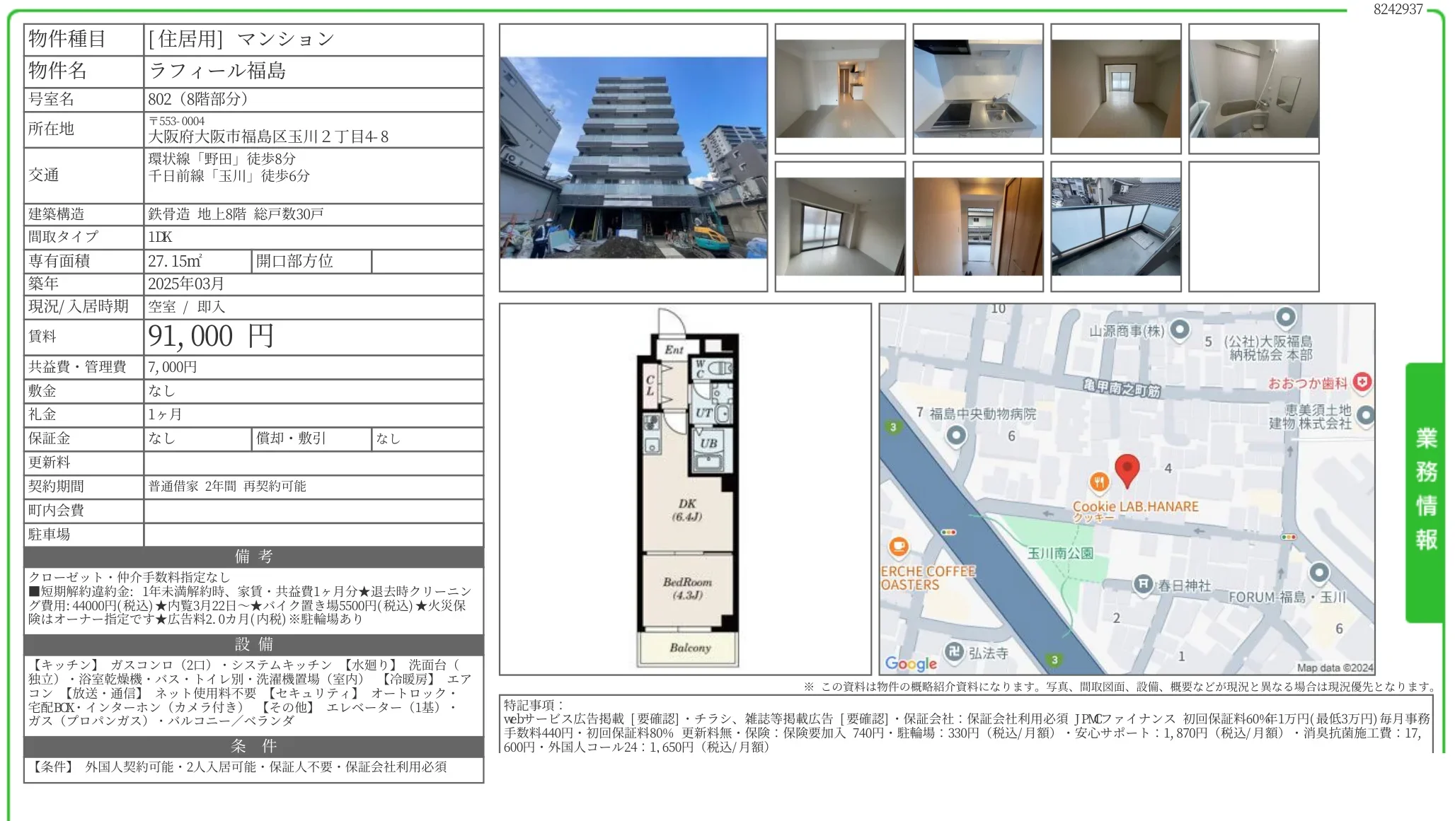This screenshot has height=821, width=1455.
Task: Click the 弘法寺 temple marker icon
Action: pos(953,651)
